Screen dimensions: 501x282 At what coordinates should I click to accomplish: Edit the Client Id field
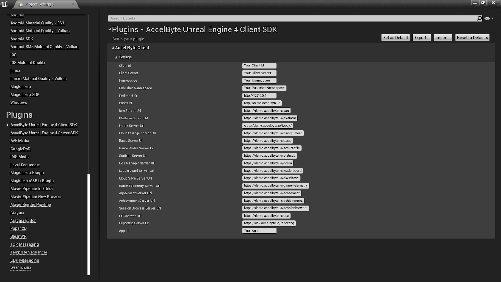click(x=260, y=65)
